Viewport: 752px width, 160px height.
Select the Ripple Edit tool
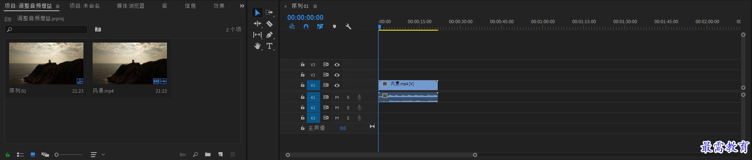[257, 24]
